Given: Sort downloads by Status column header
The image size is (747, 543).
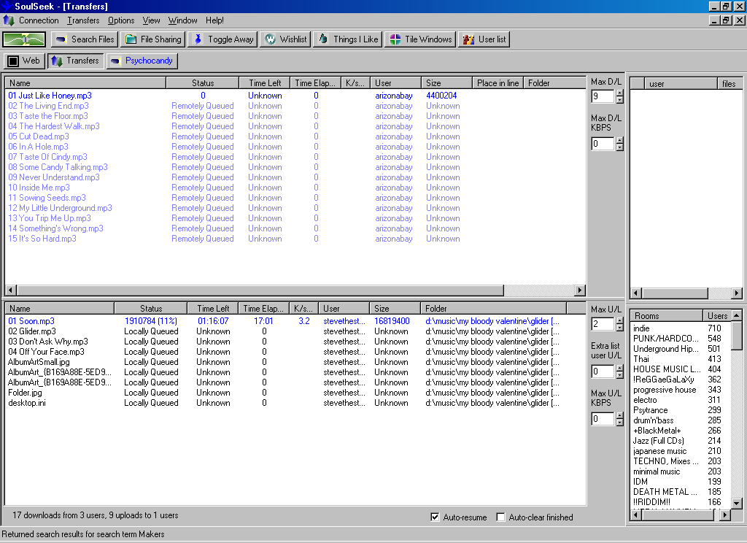Looking at the screenshot, I should [203, 83].
